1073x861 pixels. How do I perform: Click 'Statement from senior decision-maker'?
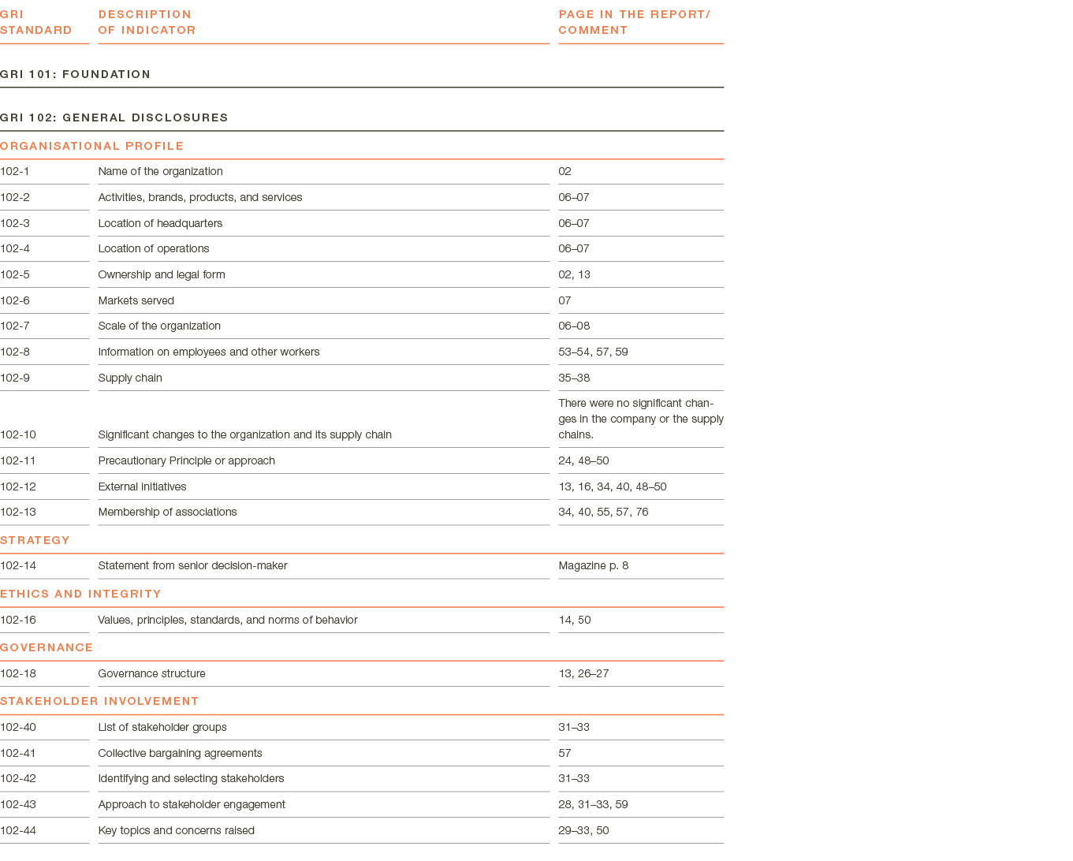click(x=192, y=565)
